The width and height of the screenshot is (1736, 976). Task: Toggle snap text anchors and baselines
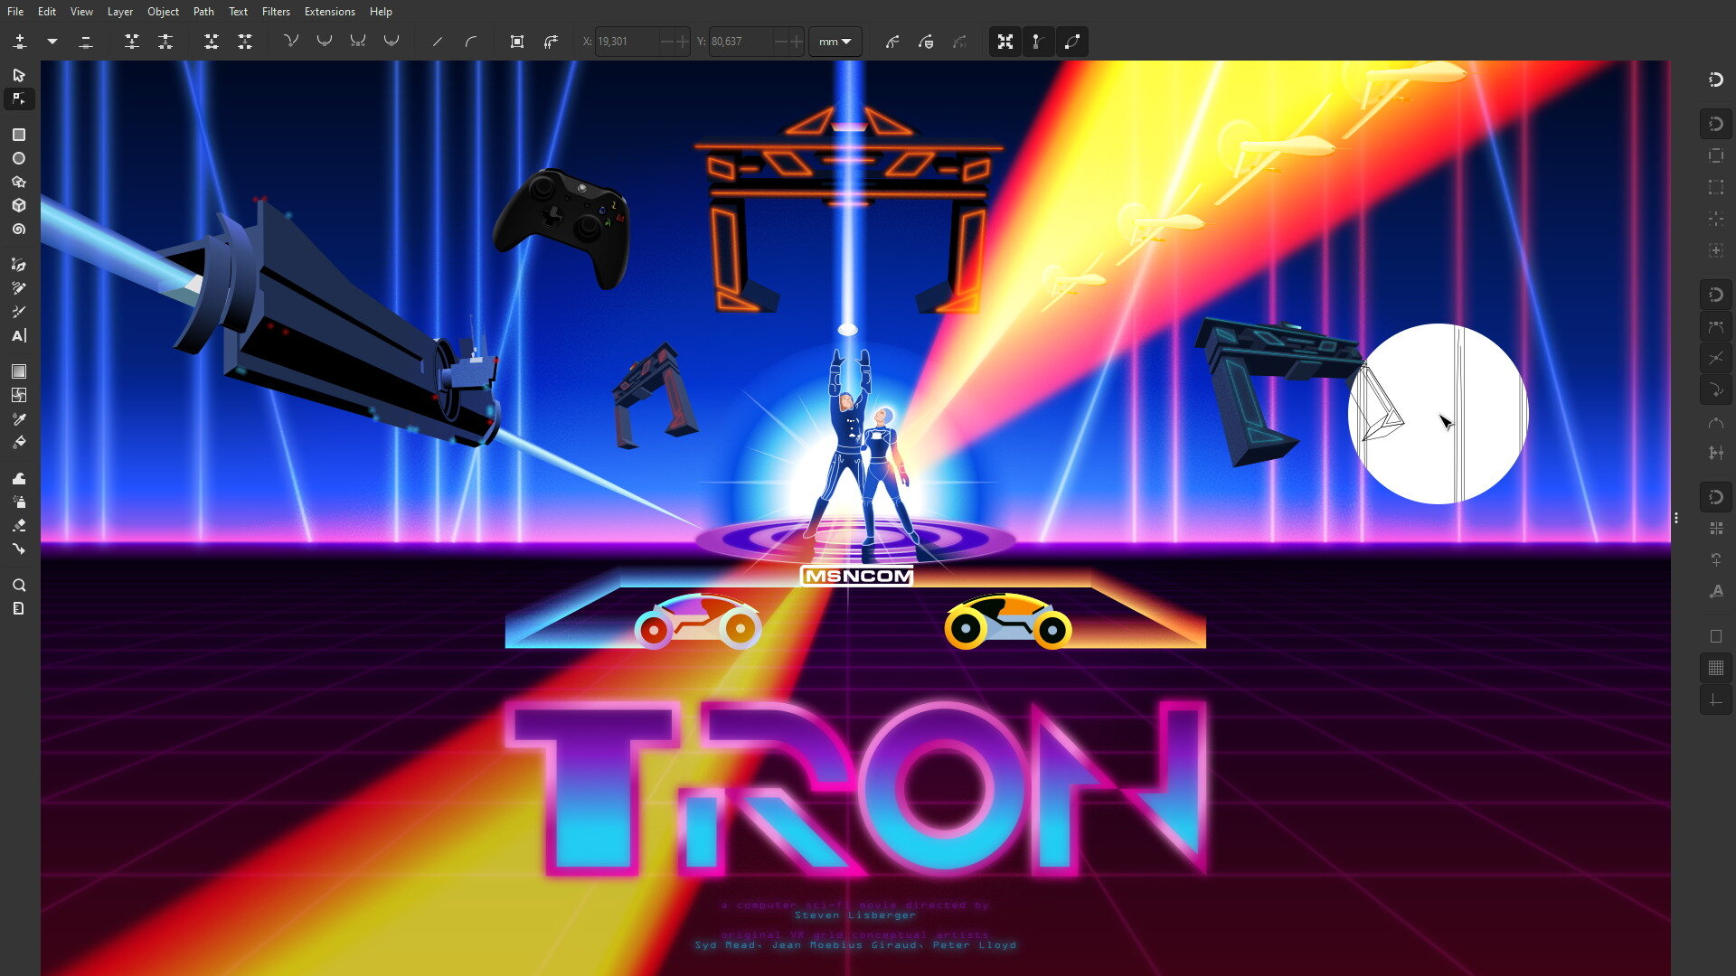point(1715,591)
